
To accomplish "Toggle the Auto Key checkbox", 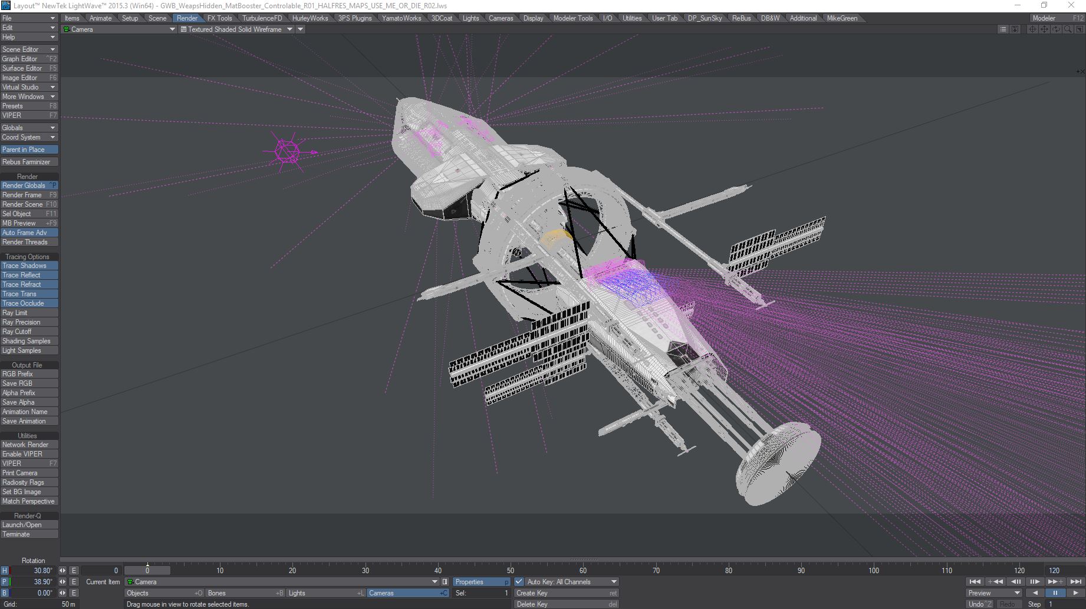I will click(519, 582).
